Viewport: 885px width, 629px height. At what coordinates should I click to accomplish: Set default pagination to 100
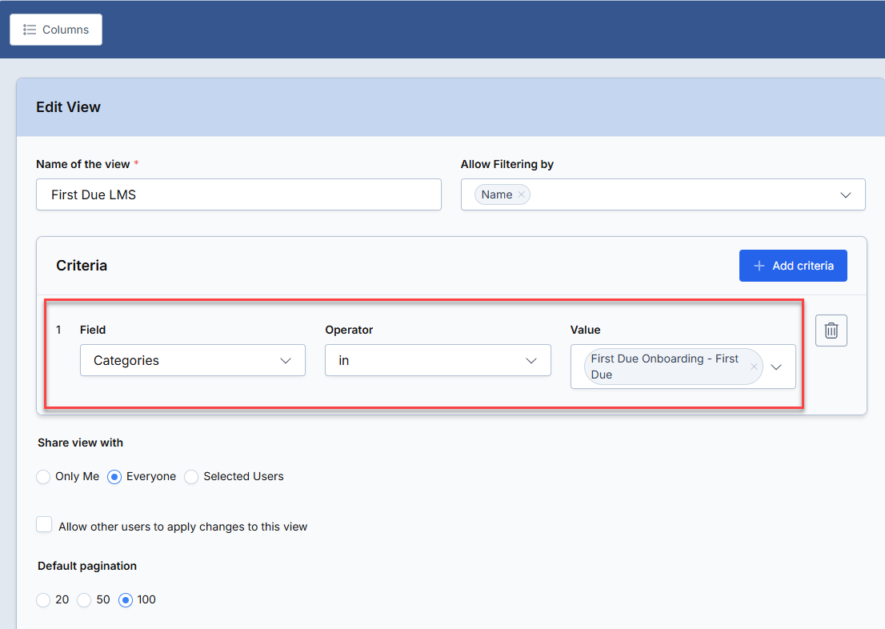click(x=126, y=600)
